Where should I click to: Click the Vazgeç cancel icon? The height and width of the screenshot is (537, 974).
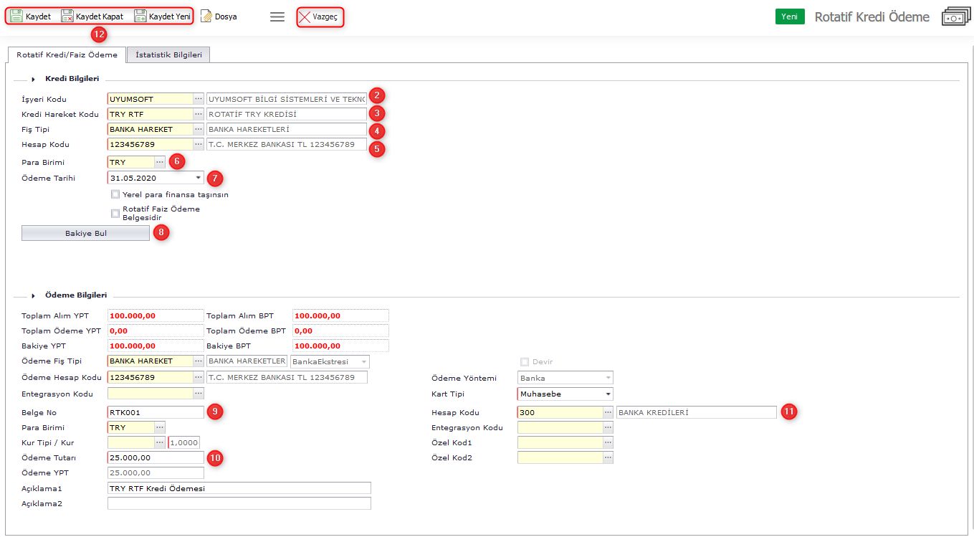305,16
